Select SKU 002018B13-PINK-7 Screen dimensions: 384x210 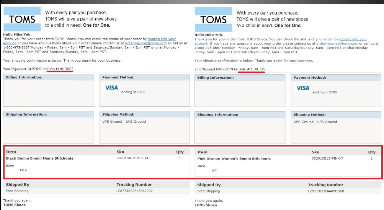point(327,158)
